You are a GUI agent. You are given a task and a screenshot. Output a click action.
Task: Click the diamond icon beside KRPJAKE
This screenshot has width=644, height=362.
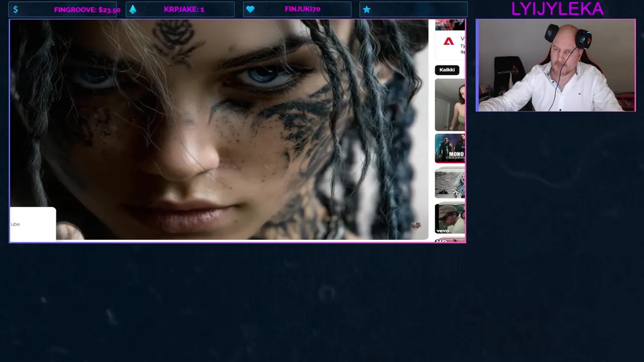click(x=133, y=10)
